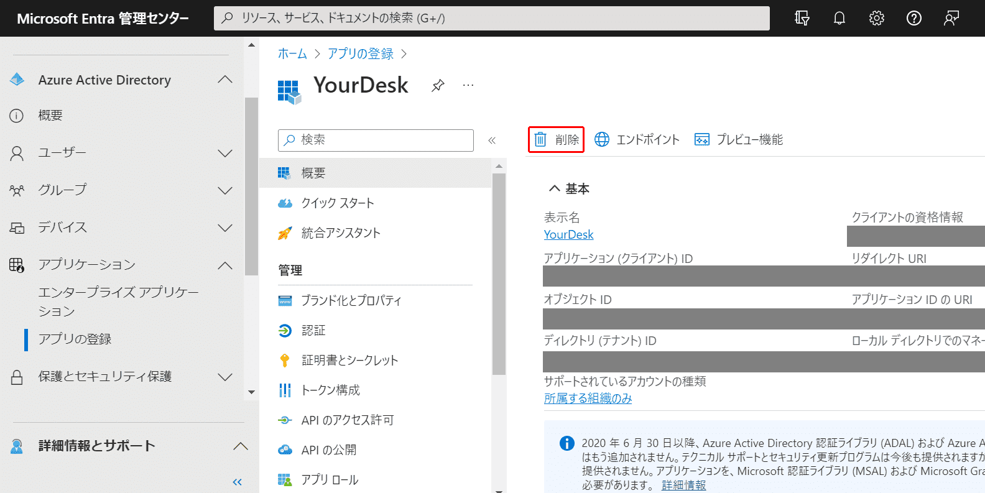Pin the YourDesk app page
The width and height of the screenshot is (985, 493).
(438, 85)
